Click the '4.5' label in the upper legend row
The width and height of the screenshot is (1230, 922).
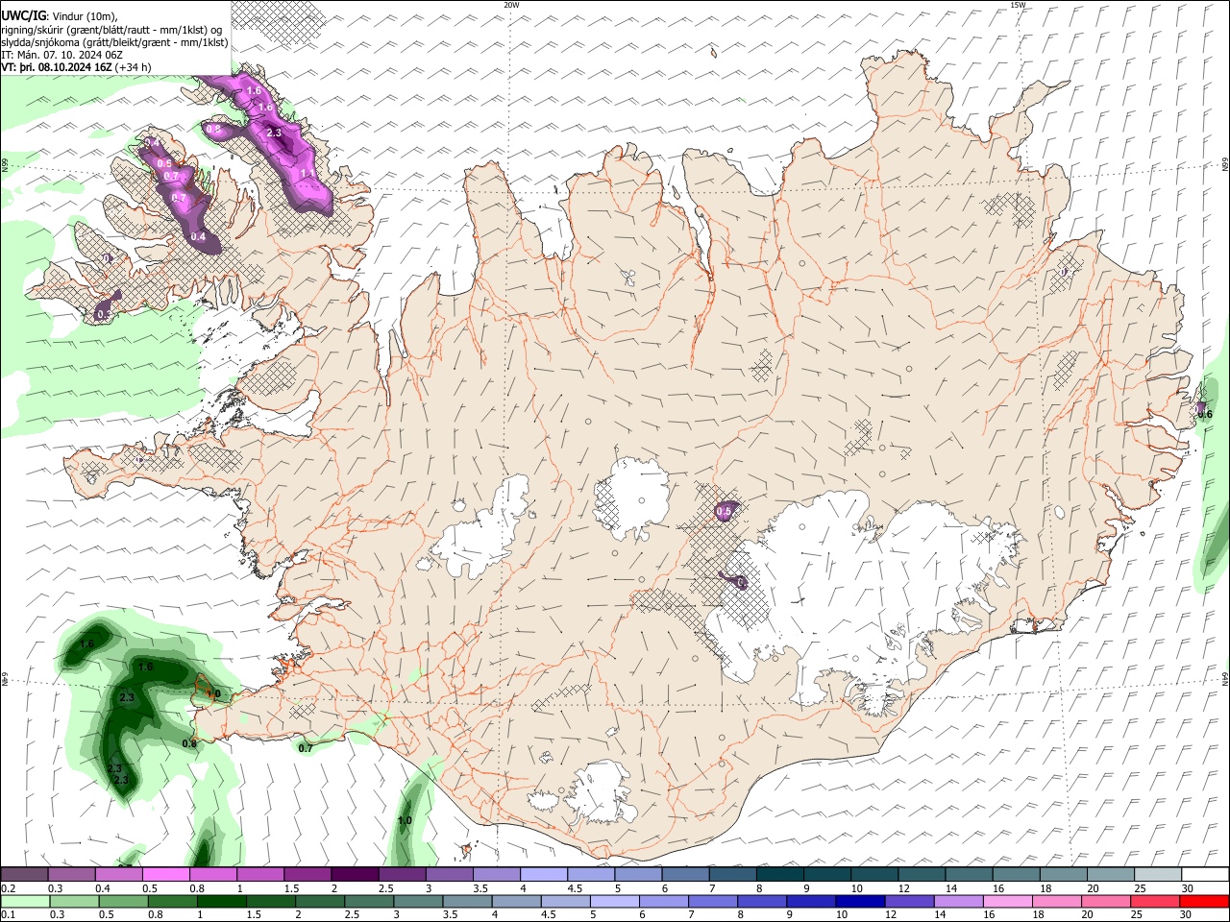coord(575,888)
